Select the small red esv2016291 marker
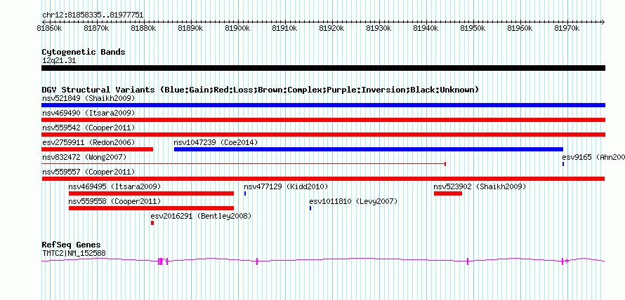625x300 pixels. click(152, 223)
